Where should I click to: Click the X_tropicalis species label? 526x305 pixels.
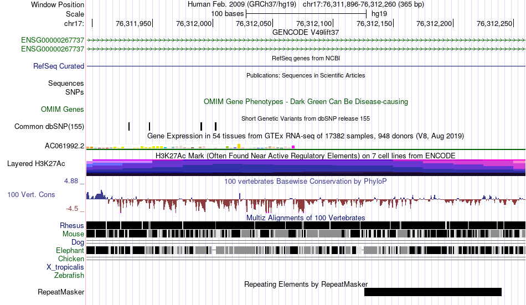(x=65, y=267)
